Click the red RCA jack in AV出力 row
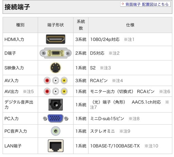 click(47, 91)
